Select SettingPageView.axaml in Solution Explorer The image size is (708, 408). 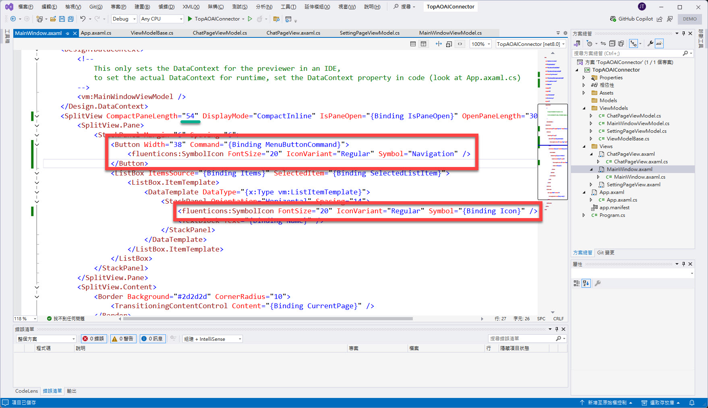click(633, 185)
